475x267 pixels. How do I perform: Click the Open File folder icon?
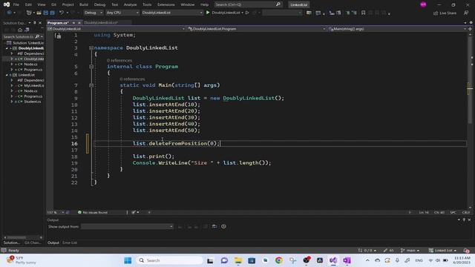(x=39, y=13)
